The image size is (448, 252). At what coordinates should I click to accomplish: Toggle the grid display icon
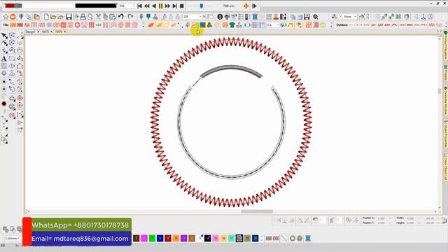[x=255, y=25]
